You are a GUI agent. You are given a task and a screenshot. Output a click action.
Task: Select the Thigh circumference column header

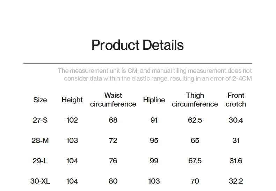coord(195,100)
